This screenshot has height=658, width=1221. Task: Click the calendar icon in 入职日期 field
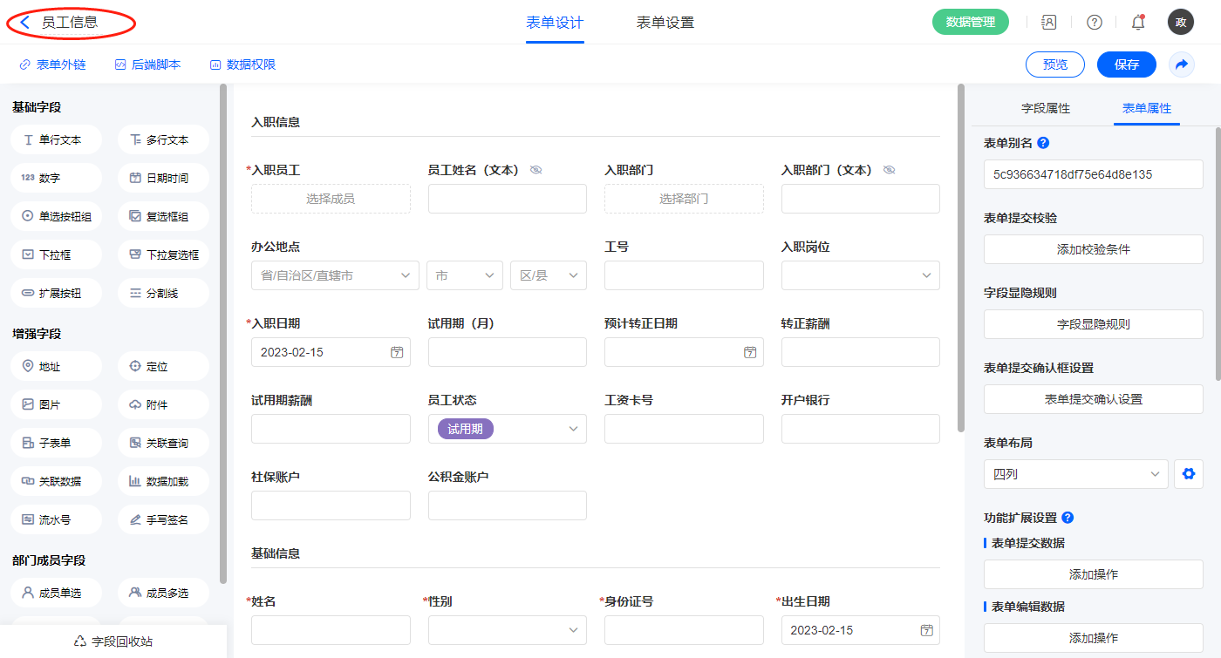[x=397, y=352]
